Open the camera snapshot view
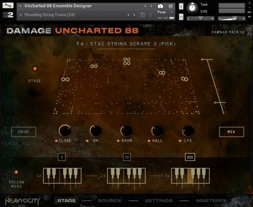The height and width of the screenshot is (207, 253). click(x=160, y=6)
